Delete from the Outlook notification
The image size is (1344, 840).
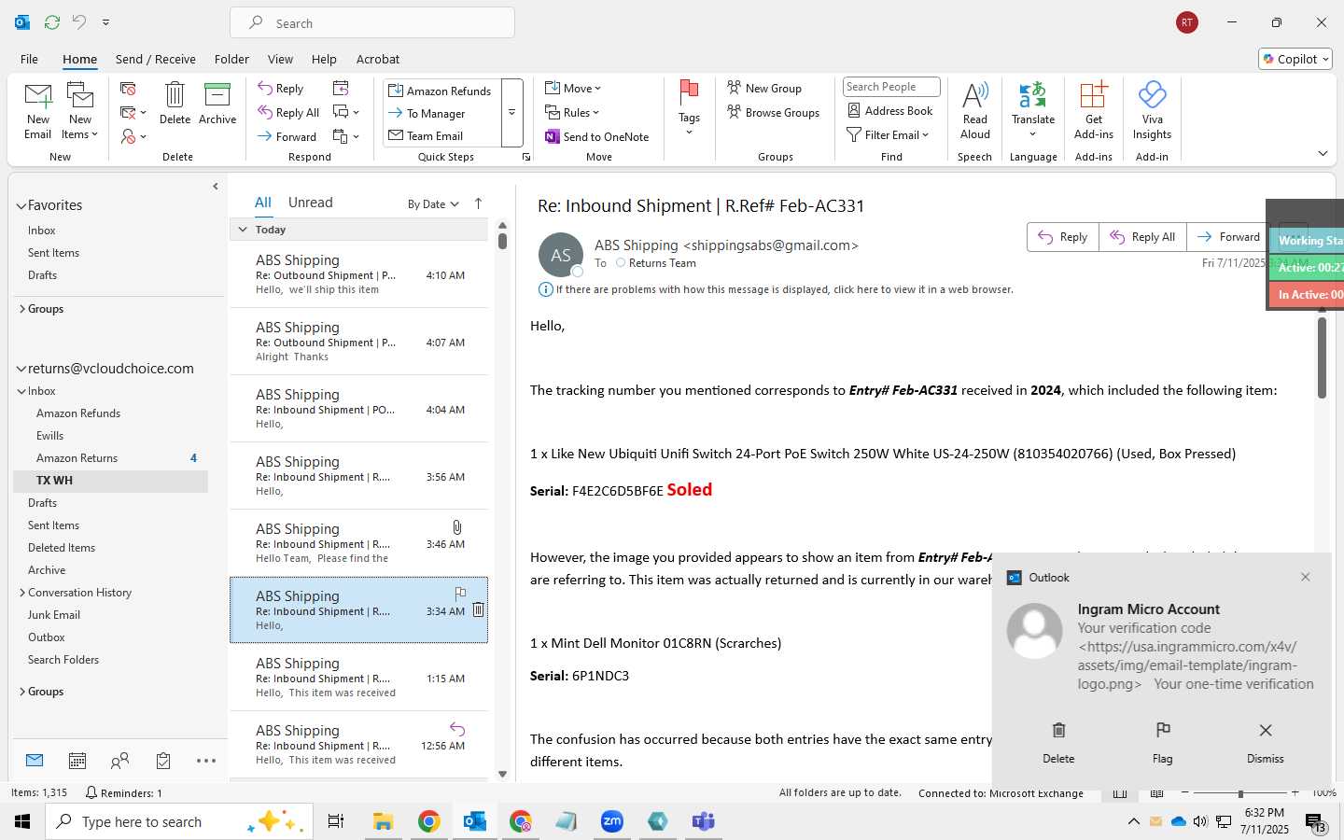(1058, 743)
